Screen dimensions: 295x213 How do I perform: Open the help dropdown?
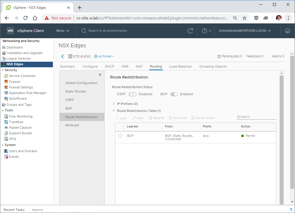point(207,31)
